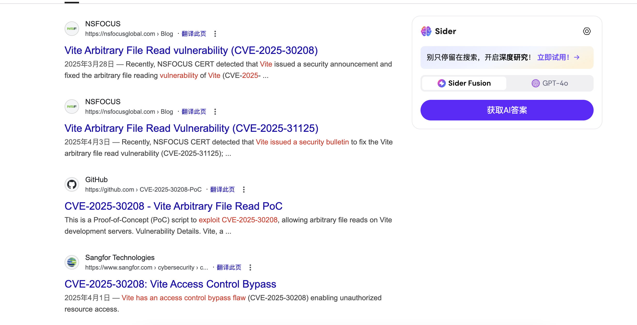Click NSFOCUS favicon beside CVE-2025-31125 result
Screen dimensions: 637x325
[x=72, y=107]
